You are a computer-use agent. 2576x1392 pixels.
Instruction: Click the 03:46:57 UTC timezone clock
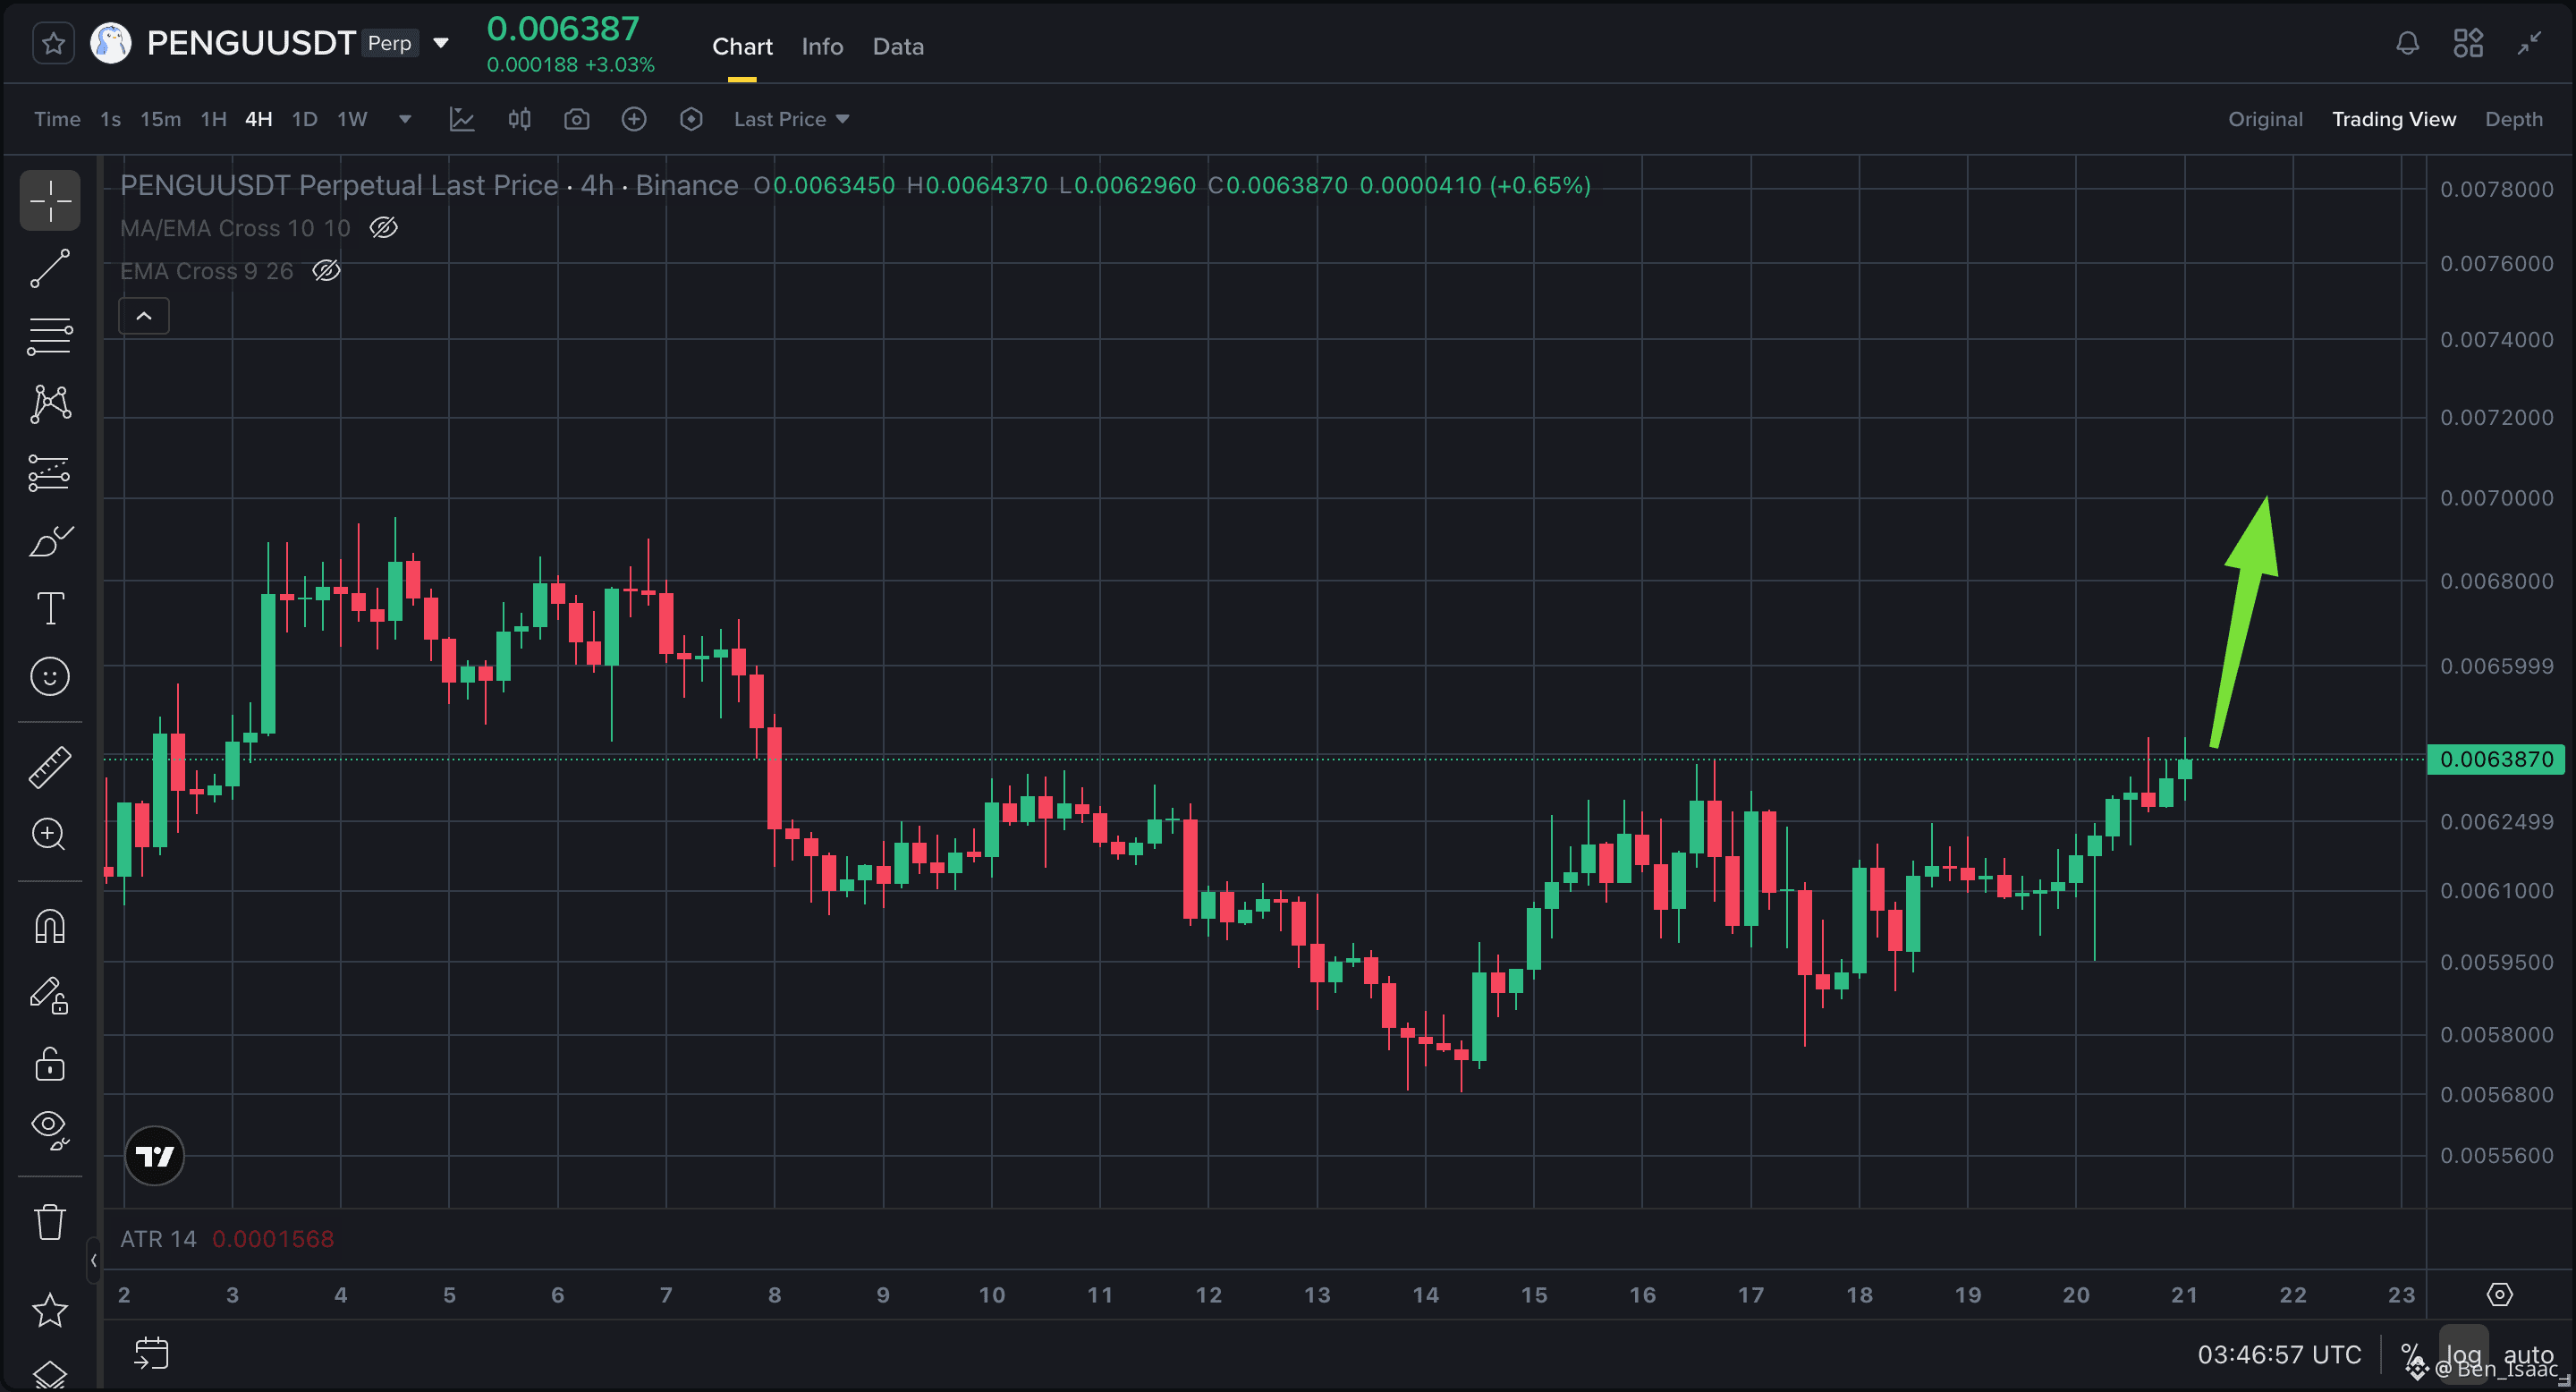pos(2279,1355)
